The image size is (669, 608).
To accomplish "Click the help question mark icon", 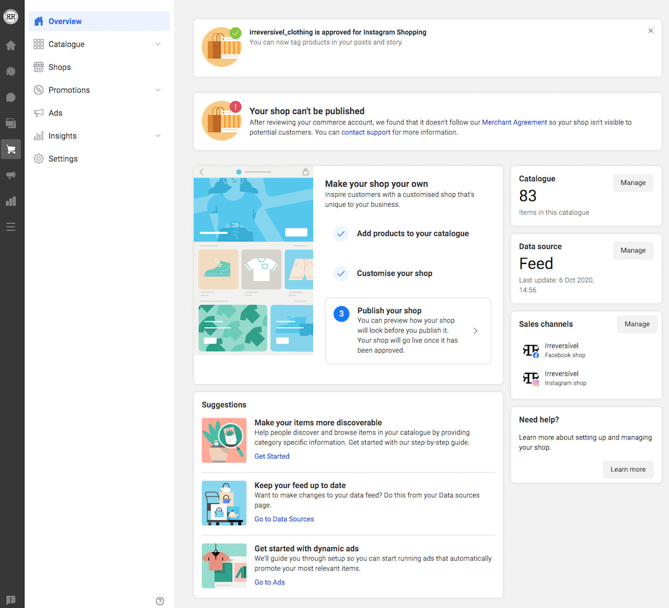I will click(x=160, y=601).
